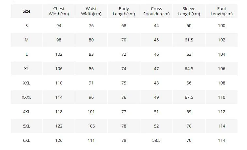Viewport: 247px width, 150px height.
Task: Click chest width value 94
Action: click(59, 25)
